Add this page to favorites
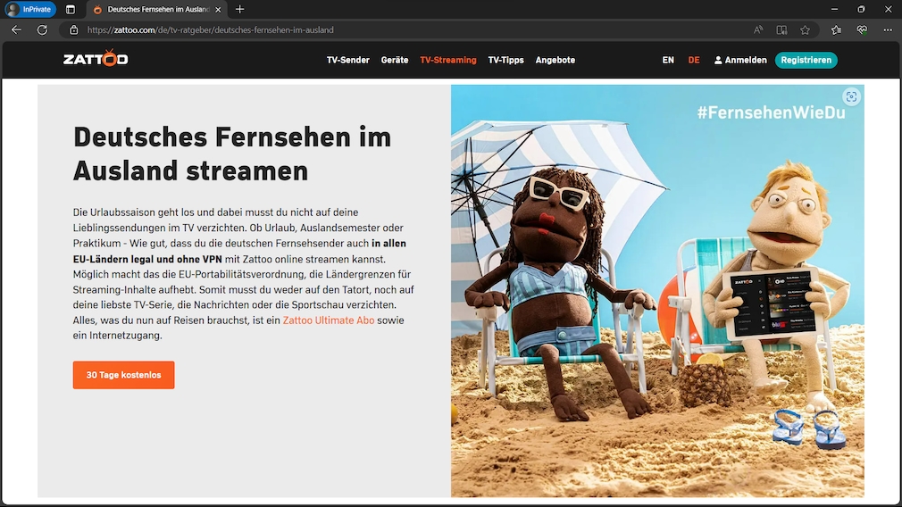 (805, 29)
